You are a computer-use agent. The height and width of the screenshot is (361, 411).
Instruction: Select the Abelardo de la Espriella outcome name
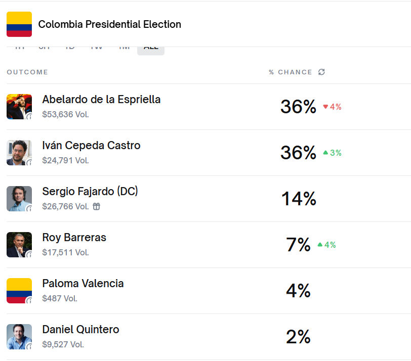coord(101,100)
